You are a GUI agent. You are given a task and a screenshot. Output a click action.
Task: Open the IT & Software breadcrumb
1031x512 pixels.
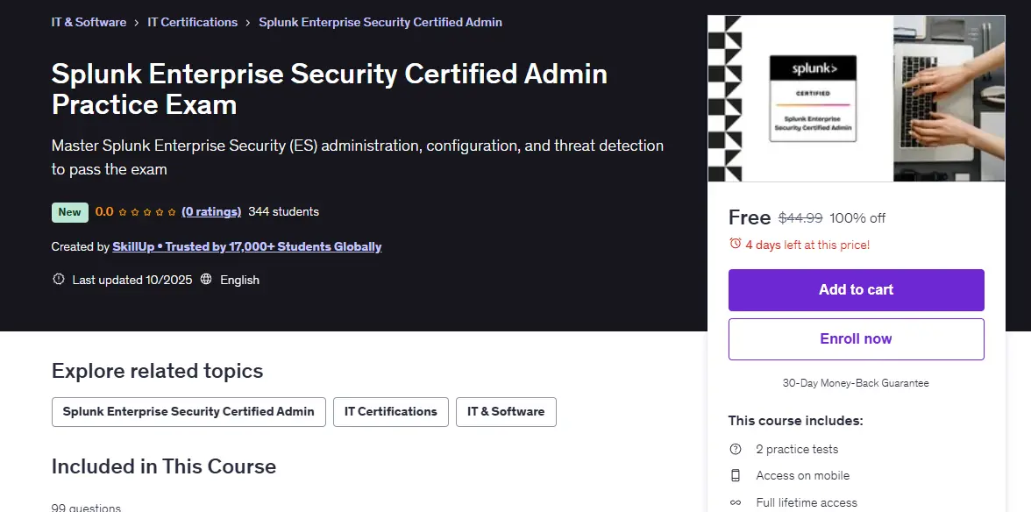(89, 22)
